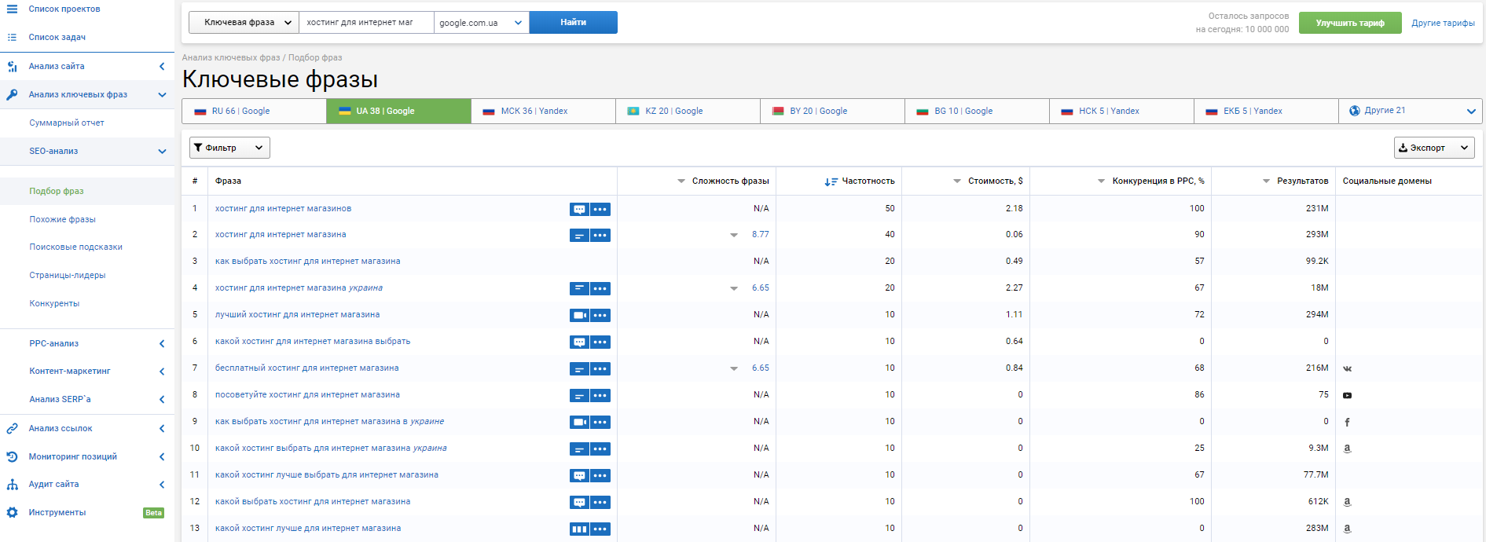Open the Другие тарифы link
1486x542 pixels.
click(x=1443, y=23)
